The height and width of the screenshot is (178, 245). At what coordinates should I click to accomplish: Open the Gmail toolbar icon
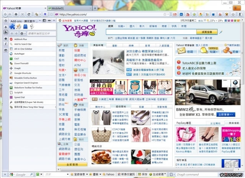pos(175,14)
